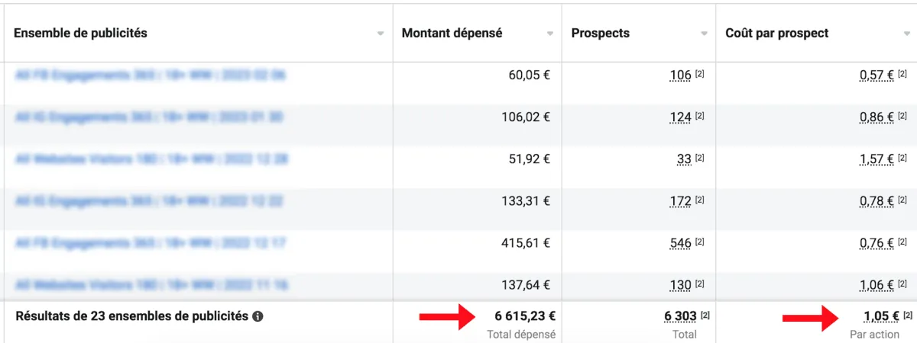Sort by the Montant dépensé column header
This screenshot has height=343, width=917.
pyautogui.click(x=452, y=34)
